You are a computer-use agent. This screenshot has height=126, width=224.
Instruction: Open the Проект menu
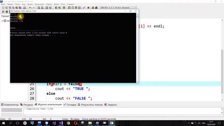coord(30,4)
